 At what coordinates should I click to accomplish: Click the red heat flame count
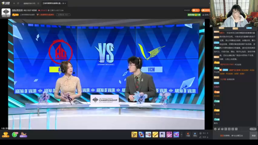click(43, 10)
